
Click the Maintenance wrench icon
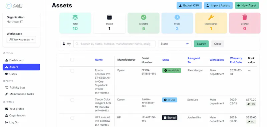211,17
